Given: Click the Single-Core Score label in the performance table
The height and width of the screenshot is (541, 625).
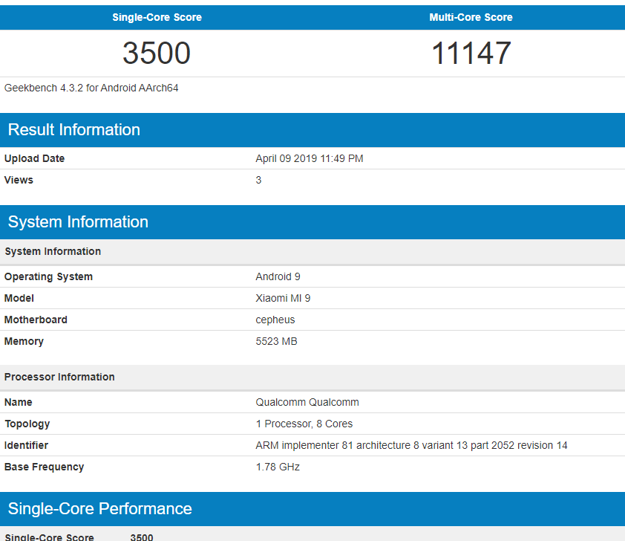Looking at the screenshot, I should [x=50, y=537].
